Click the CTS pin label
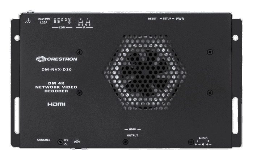This screenshot has width=253, height=161. [55, 20]
